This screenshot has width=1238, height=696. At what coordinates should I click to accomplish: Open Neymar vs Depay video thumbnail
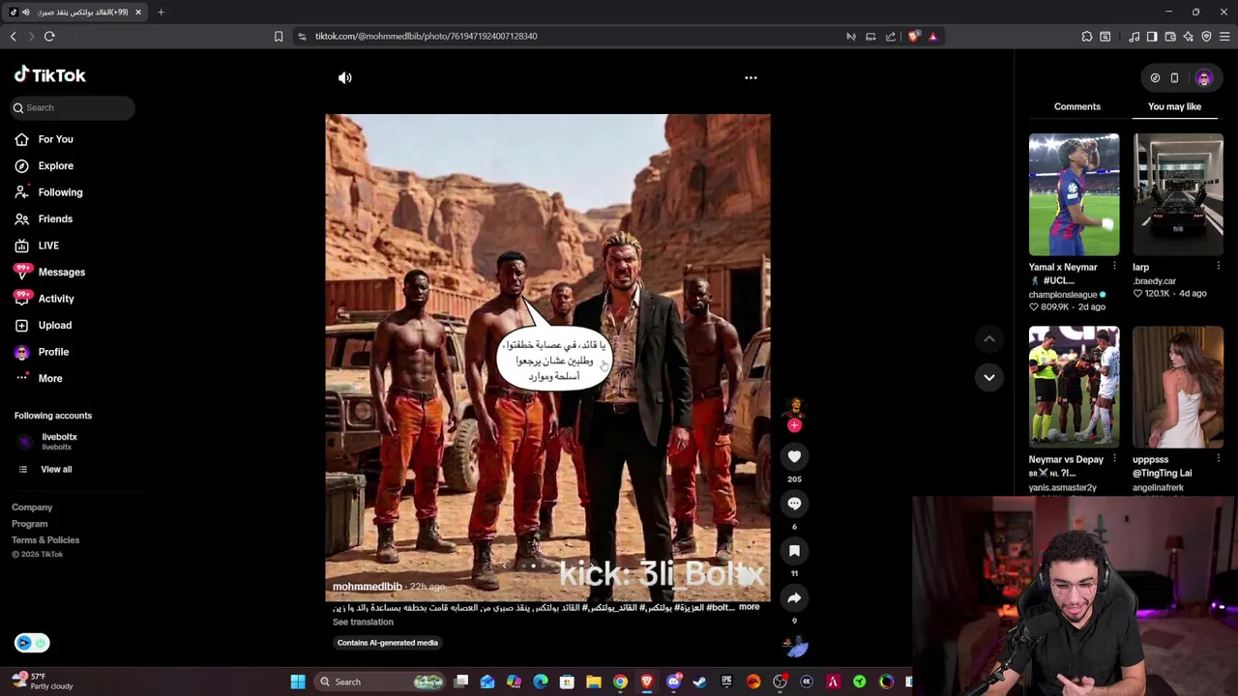tap(1074, 388)
